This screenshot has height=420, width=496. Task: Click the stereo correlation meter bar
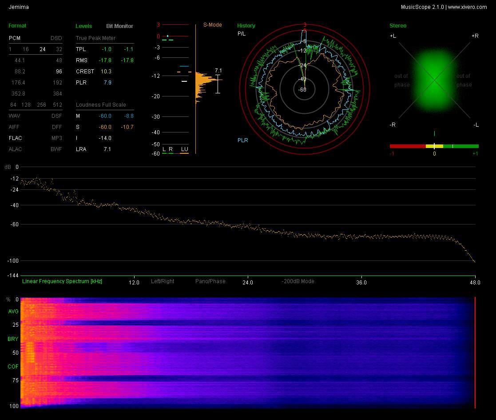[434, 146]
